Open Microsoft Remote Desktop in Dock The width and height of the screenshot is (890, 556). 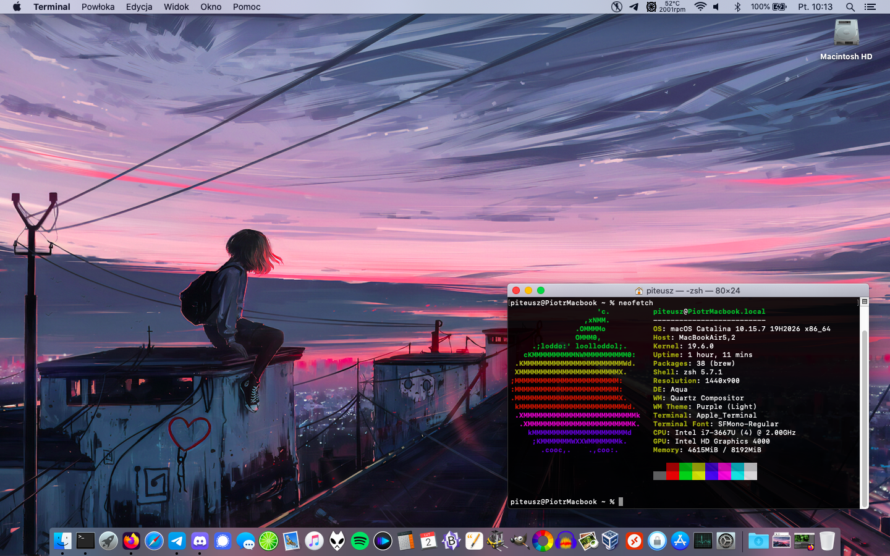coord(634,541)
